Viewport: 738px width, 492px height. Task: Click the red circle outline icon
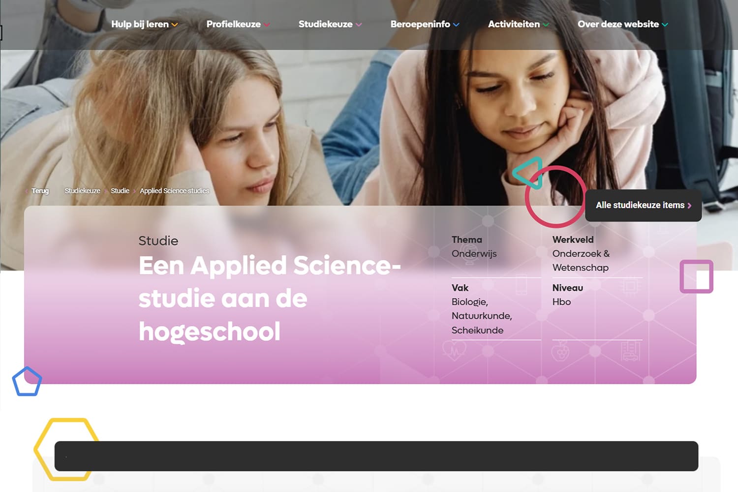tap(555, 197)
